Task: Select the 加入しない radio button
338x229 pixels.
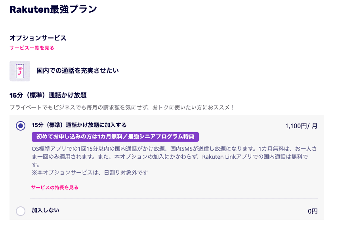Action: [21, 211]
